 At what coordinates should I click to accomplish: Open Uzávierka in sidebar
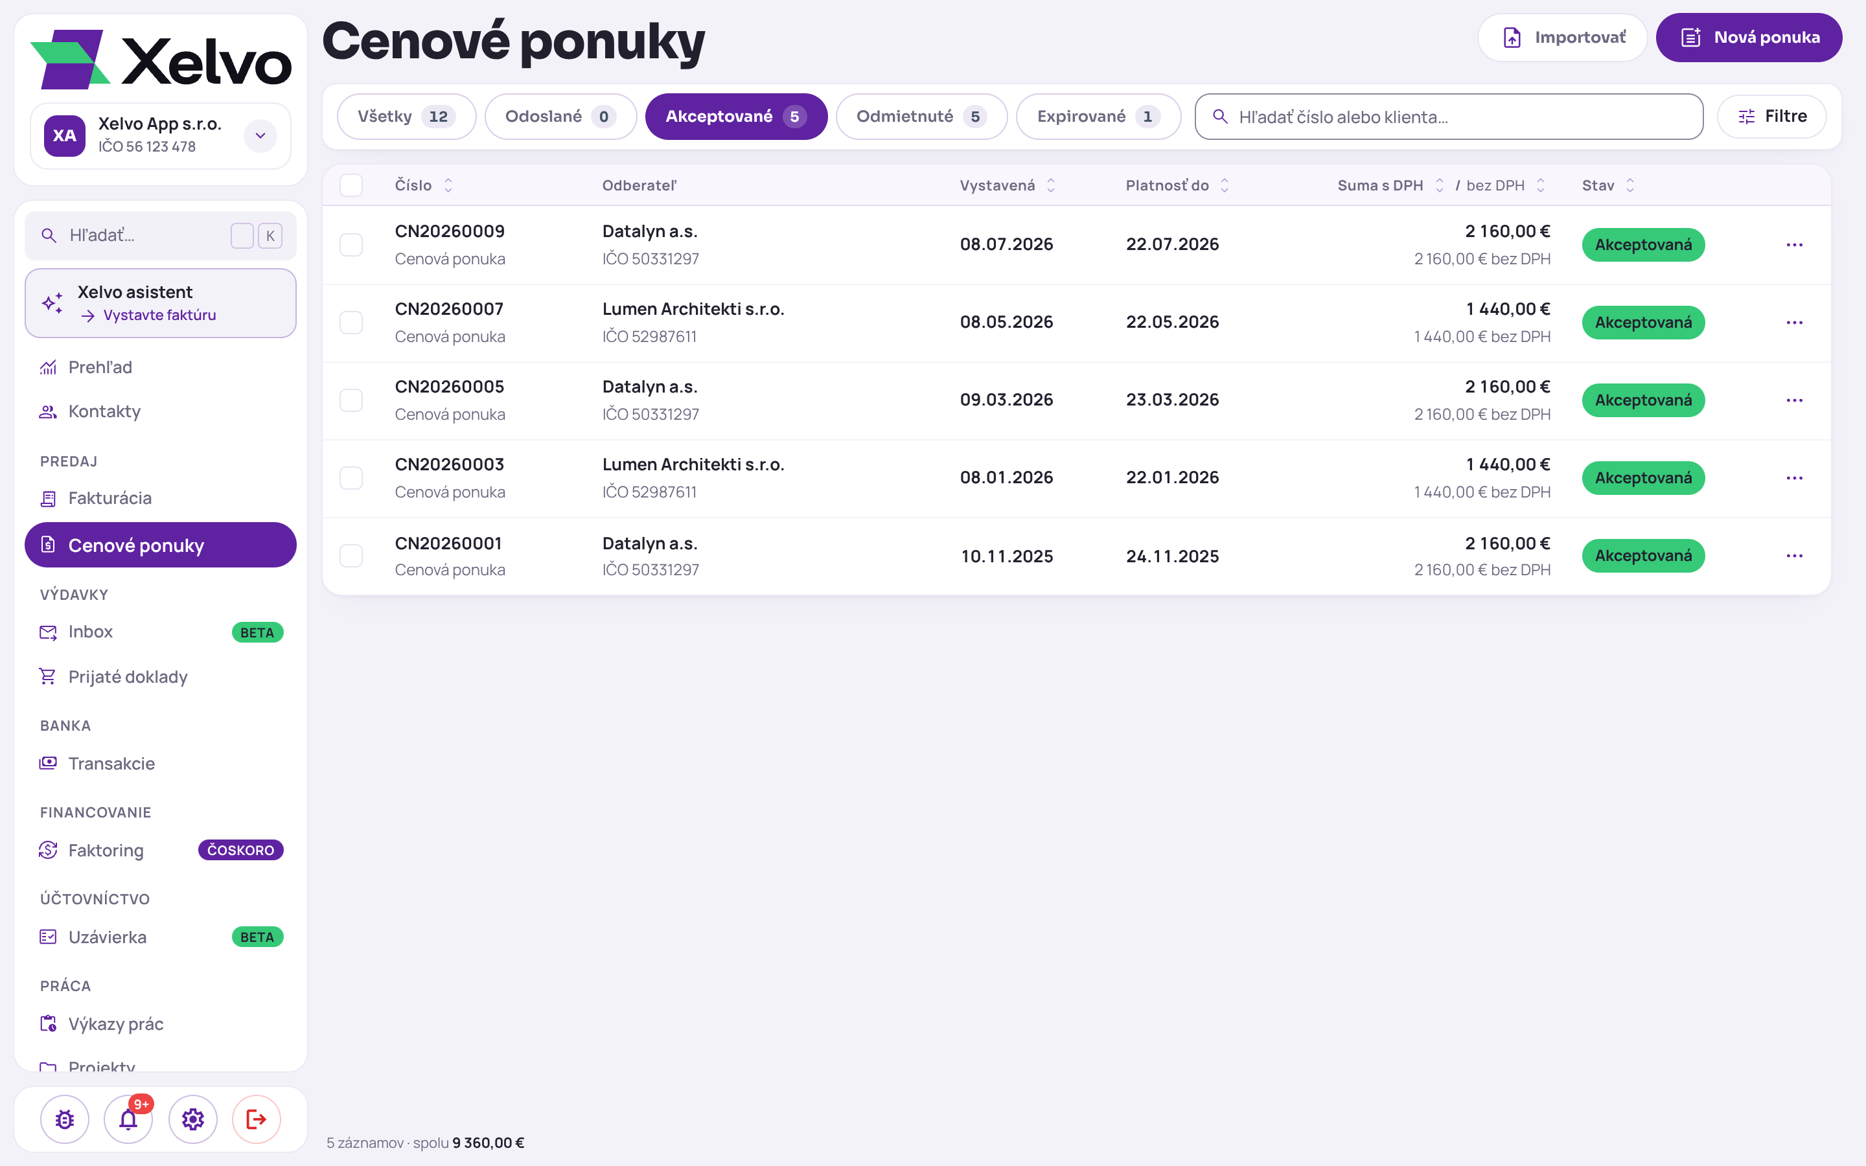tap(161, 937)
